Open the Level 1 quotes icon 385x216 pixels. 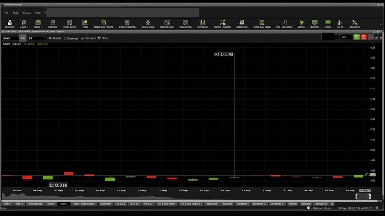tap(24, 24)
